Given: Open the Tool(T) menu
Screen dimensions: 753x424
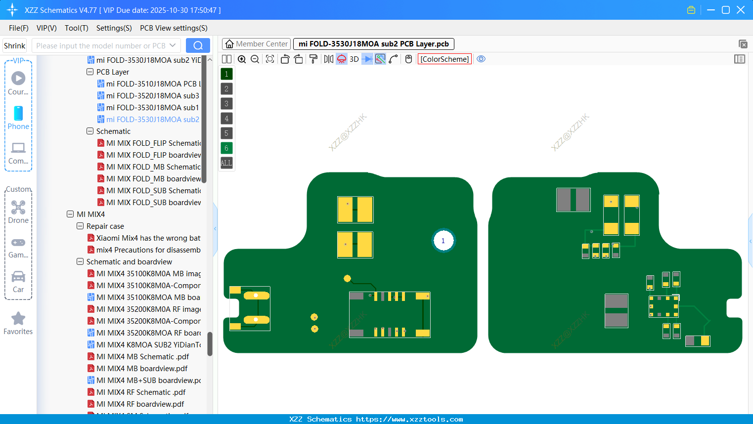Looking at the screenshot, I should (76, 28).
